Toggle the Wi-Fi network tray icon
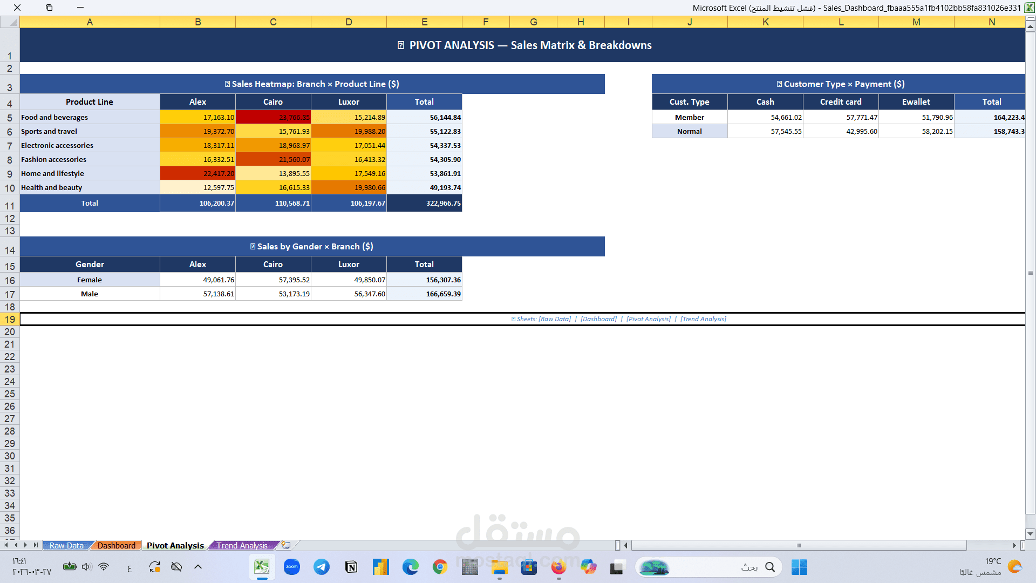Image resolution: width=1036 pixels, height=583 pixels. point(104,567)
